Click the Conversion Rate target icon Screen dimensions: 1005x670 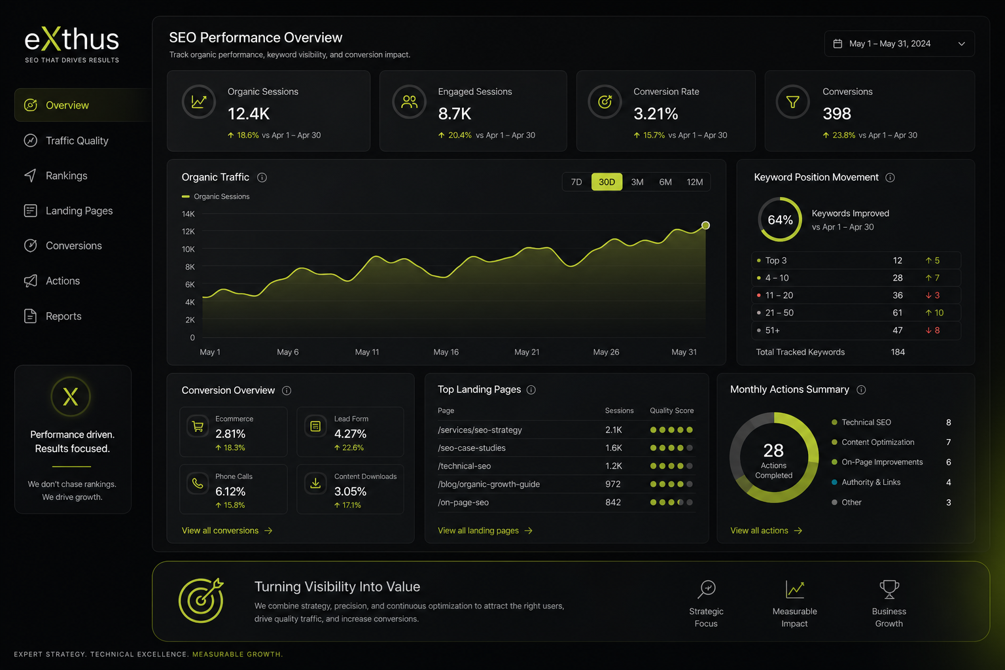click(605, 102)
